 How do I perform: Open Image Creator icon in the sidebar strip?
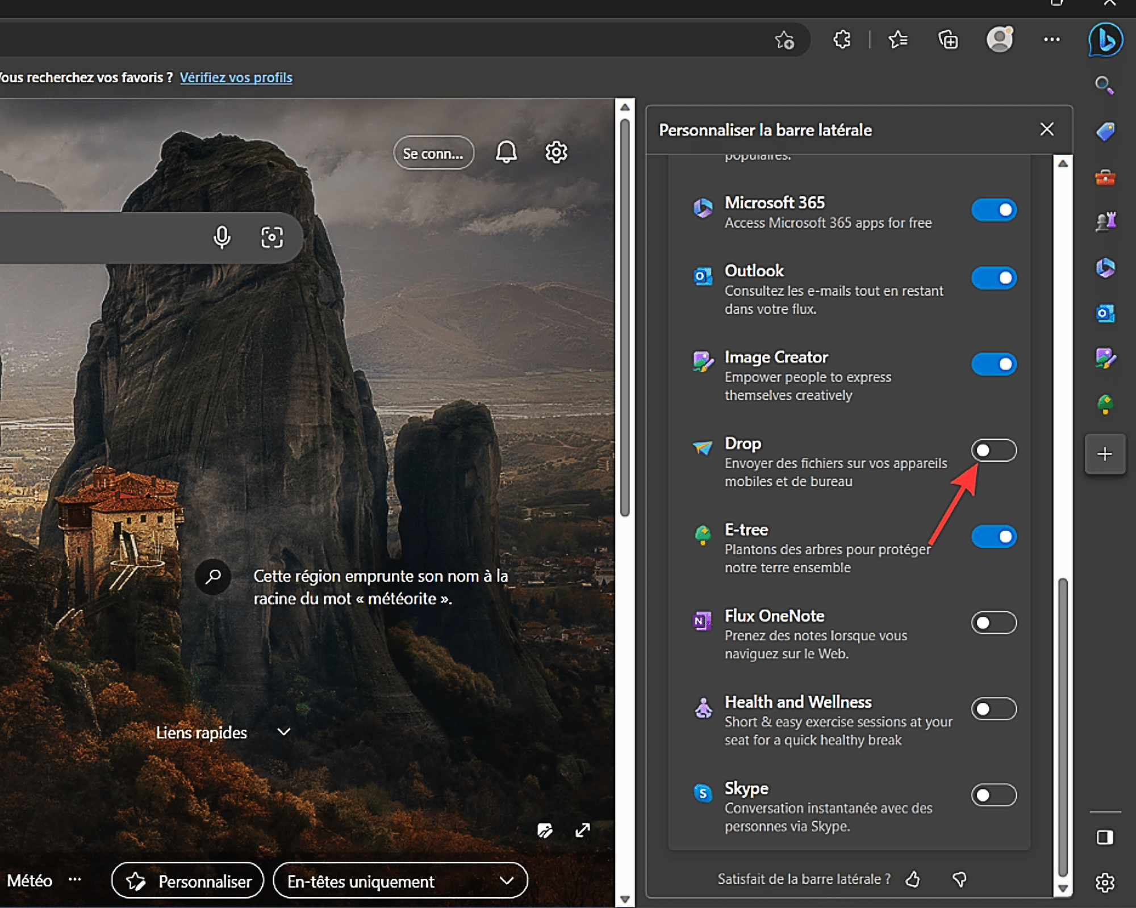(1105, 359)
